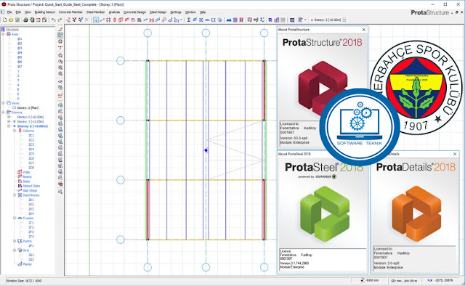This screenshot has width=465, height=286.
Task: Click the top-center axis bubble in plan
Action: coord(206,33)
